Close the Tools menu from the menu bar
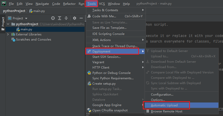The width and height of the screenshot is (223, 116). point(92,4)
